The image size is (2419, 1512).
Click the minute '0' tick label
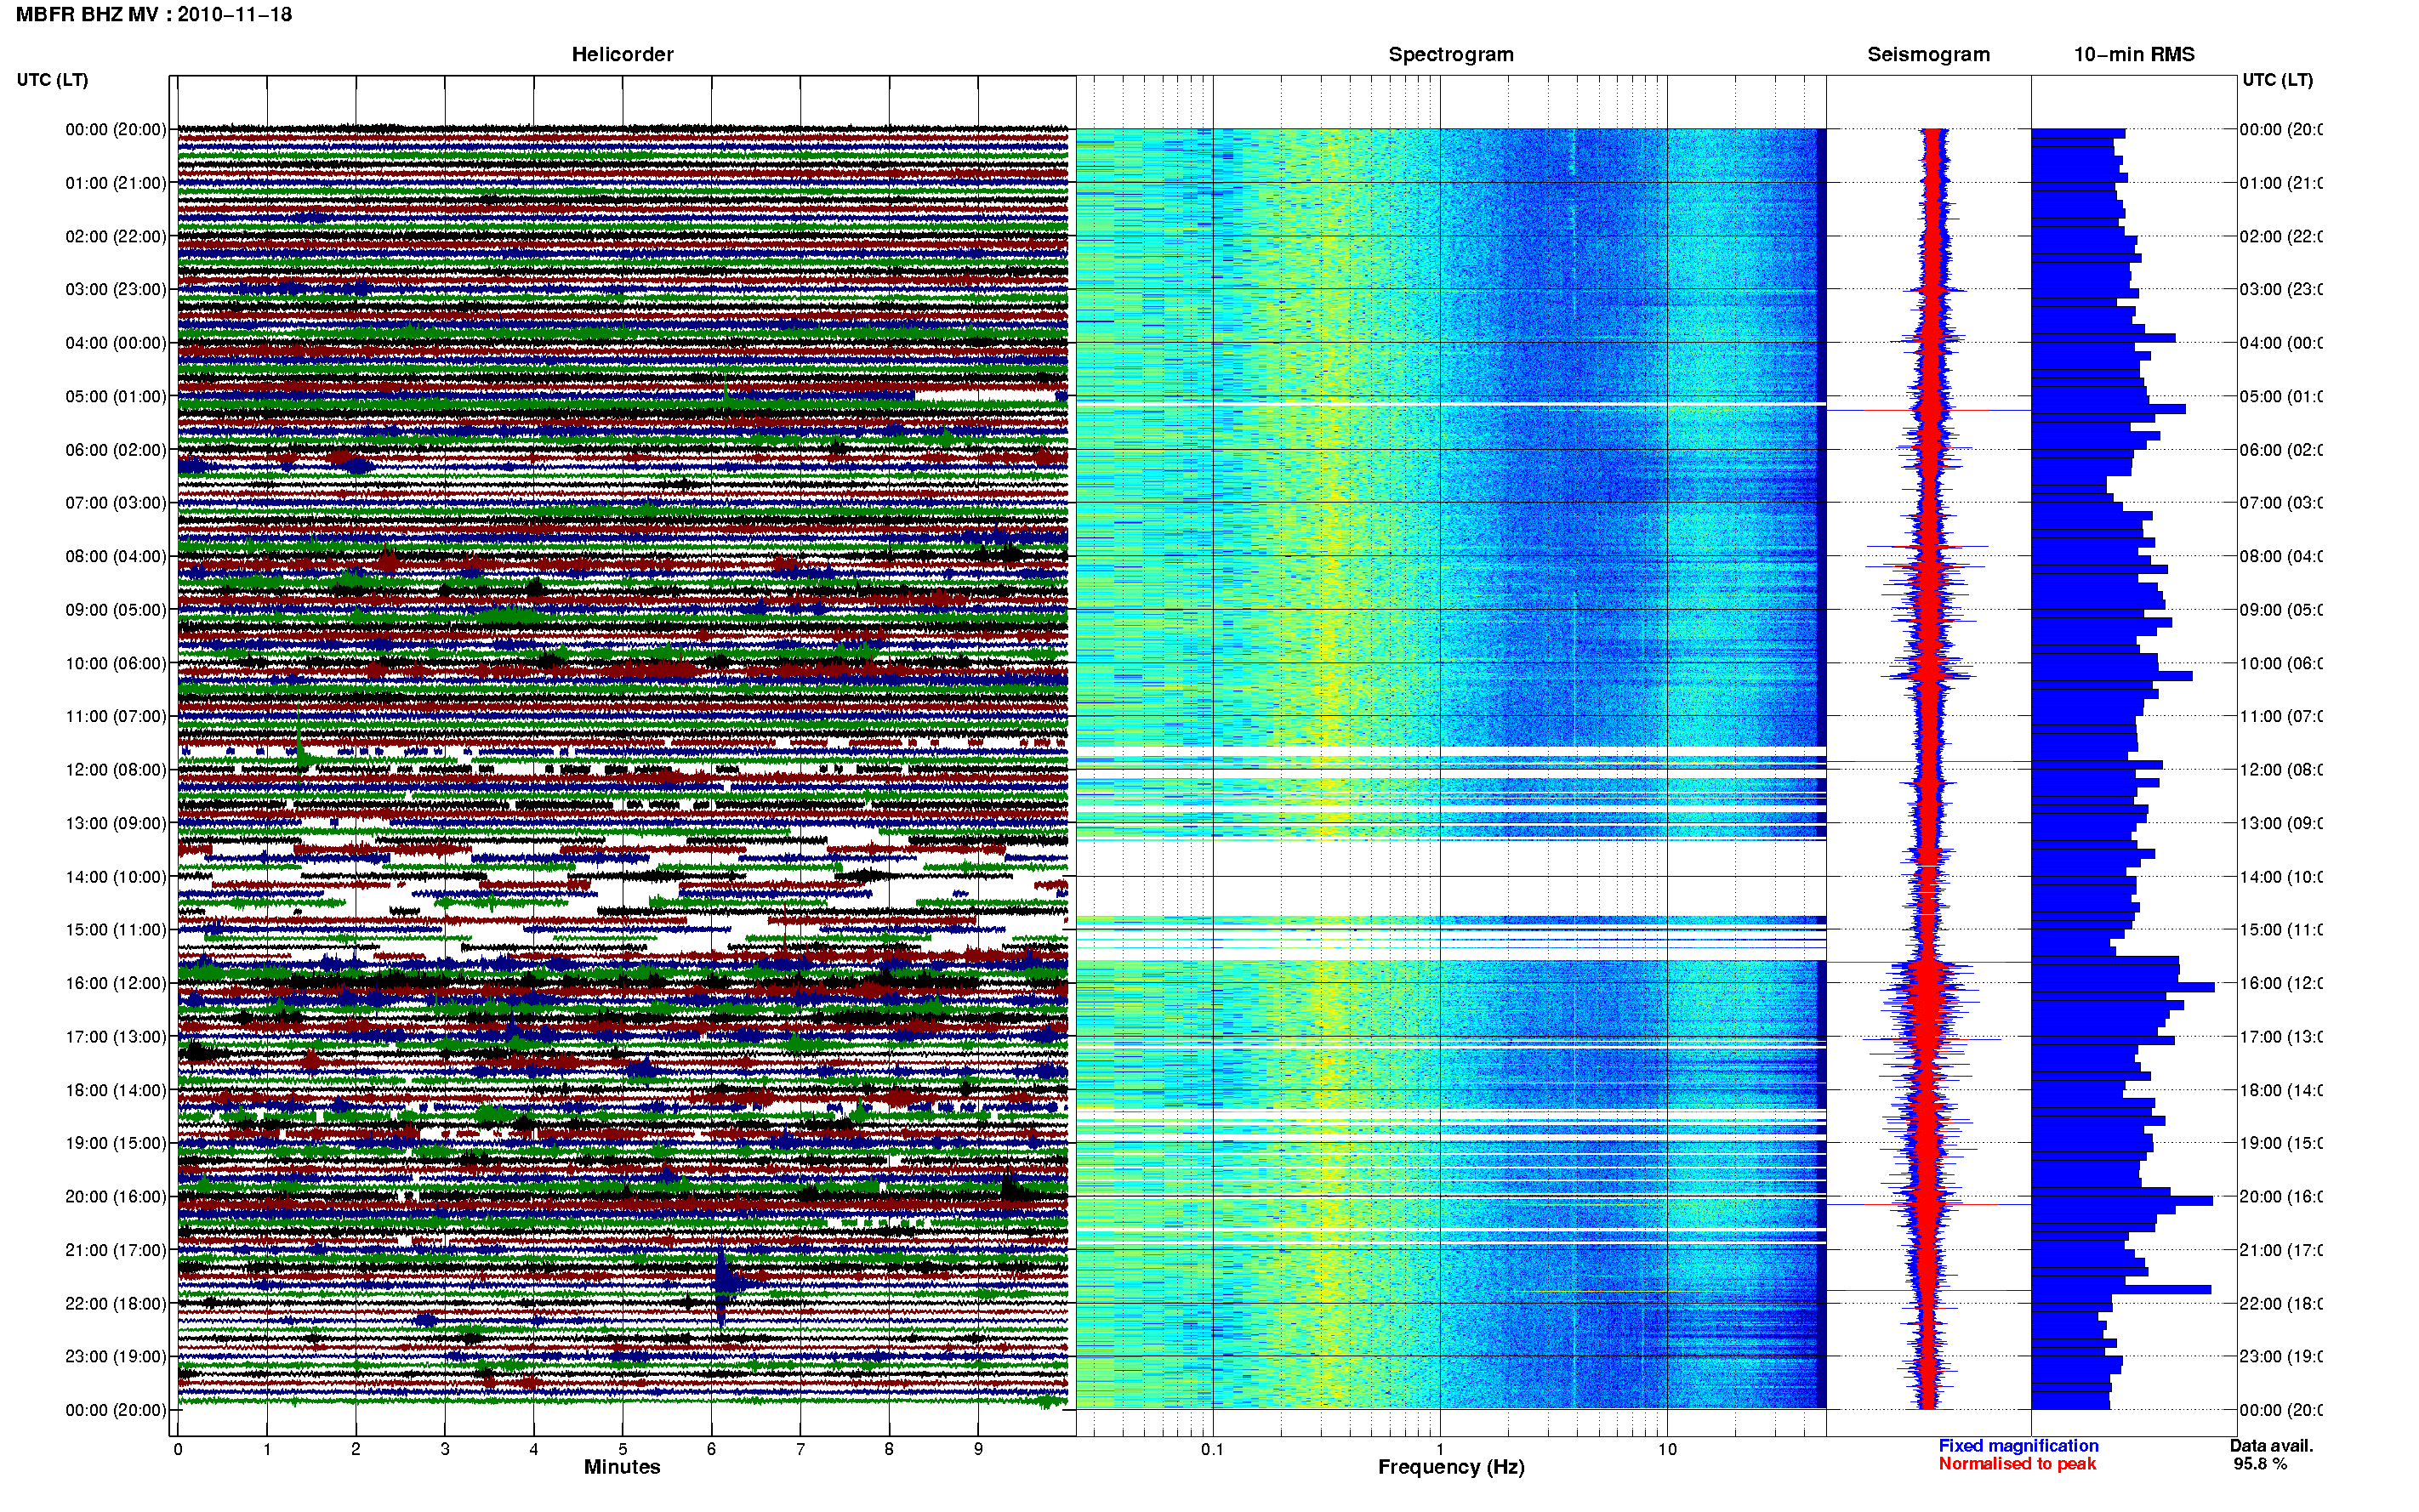(x=178, y=1449)
